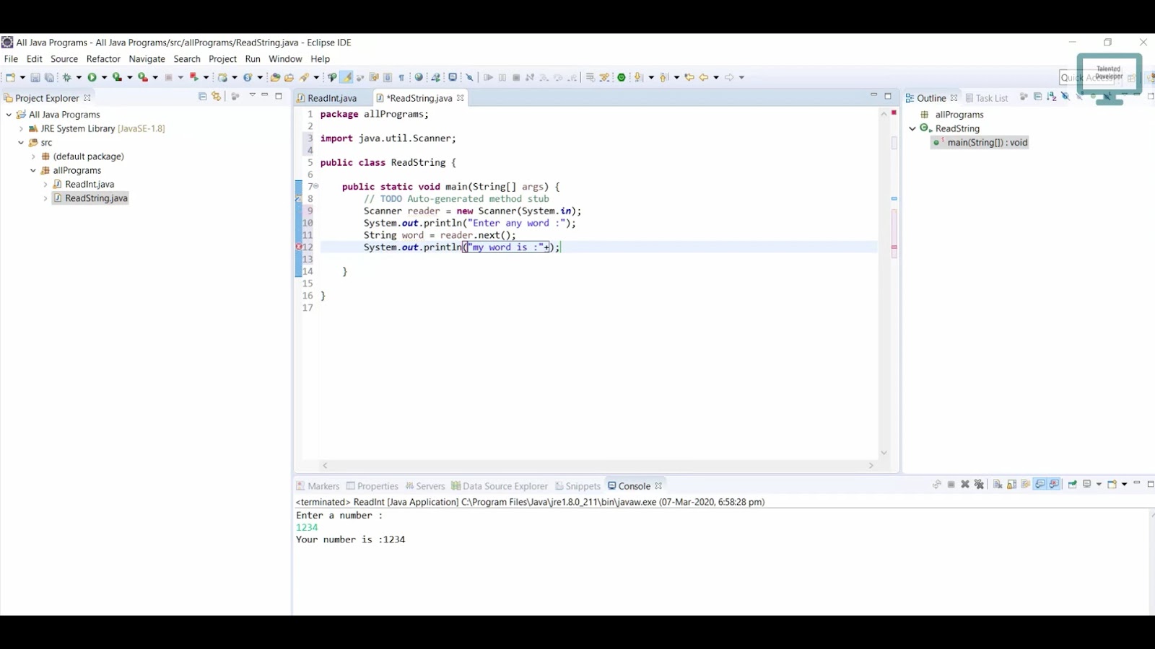Open the Display Selected Console dropdown

click(1099, 484)
